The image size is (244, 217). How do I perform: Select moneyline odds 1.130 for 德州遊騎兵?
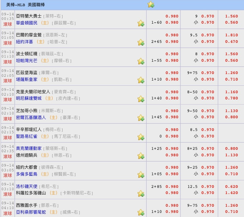click(231, 155)
